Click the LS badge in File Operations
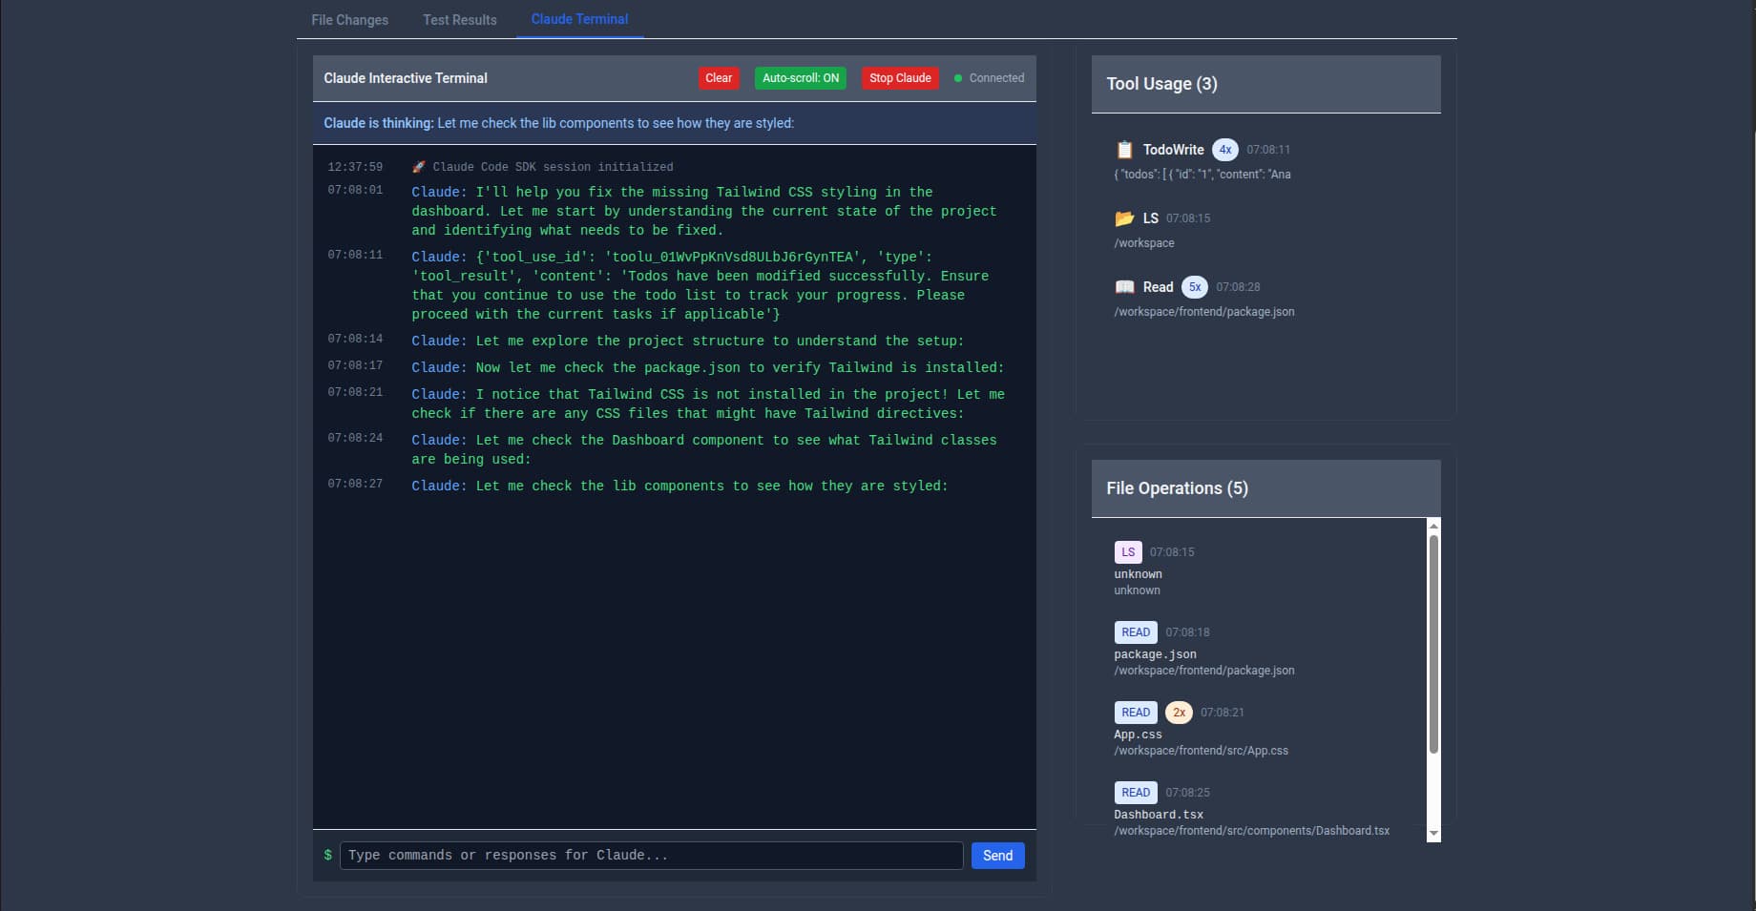 [x=1128, y=552]
